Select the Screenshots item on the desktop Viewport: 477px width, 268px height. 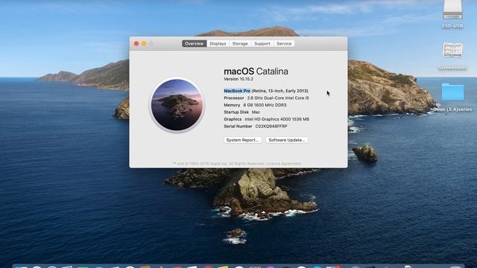click(452, 50)
